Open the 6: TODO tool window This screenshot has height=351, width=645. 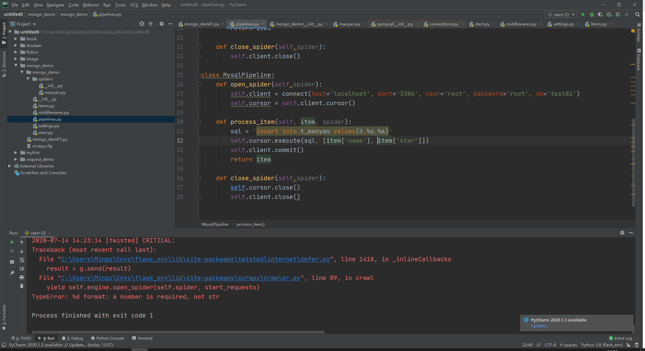[x=21, y=338]
